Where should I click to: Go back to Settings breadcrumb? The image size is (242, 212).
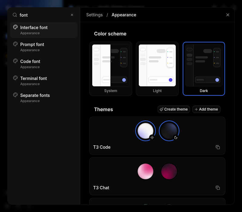(x=94, y=15)
